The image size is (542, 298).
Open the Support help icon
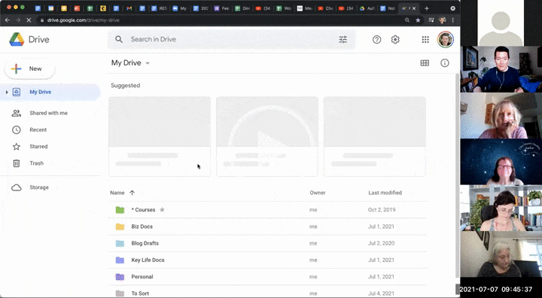click(x=376, y=39)
